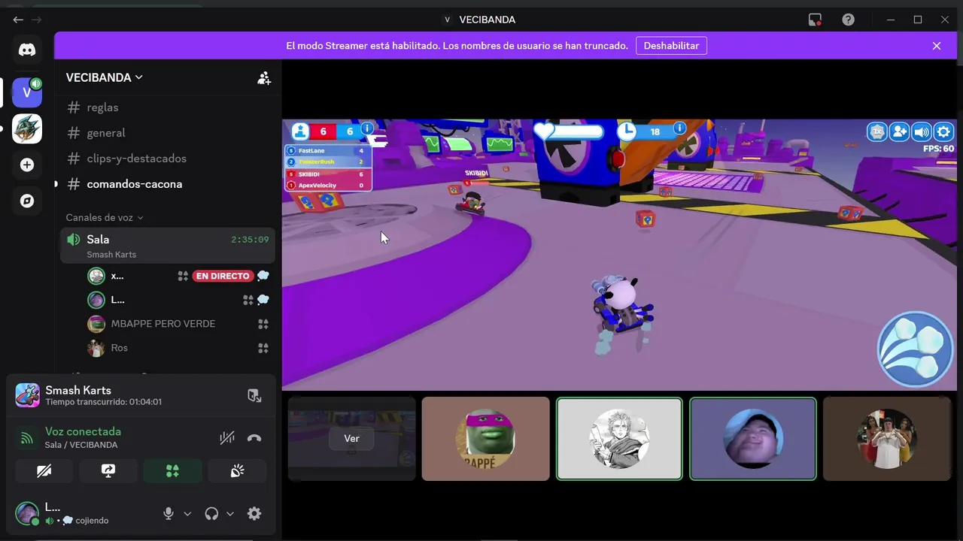The image size is (963, 541).
Task: Click activity icon next to MBAPPE PERO VERDE
Action: 263,324
